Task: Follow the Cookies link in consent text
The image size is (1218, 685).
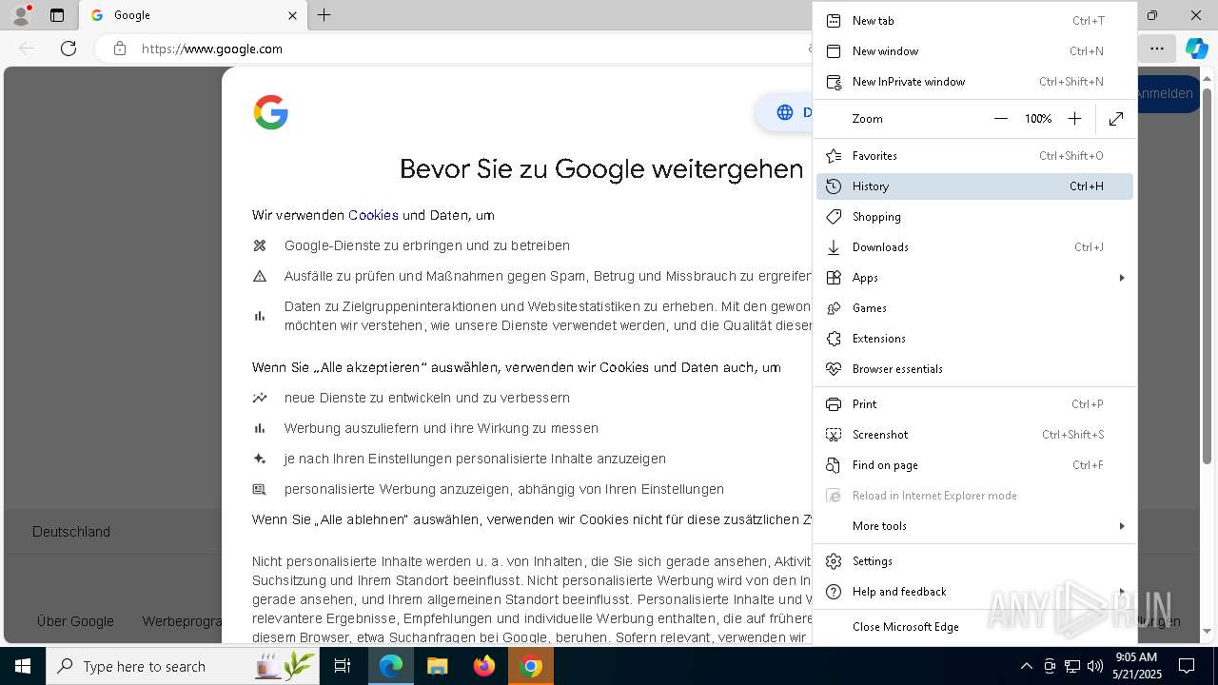Action: 373,215
